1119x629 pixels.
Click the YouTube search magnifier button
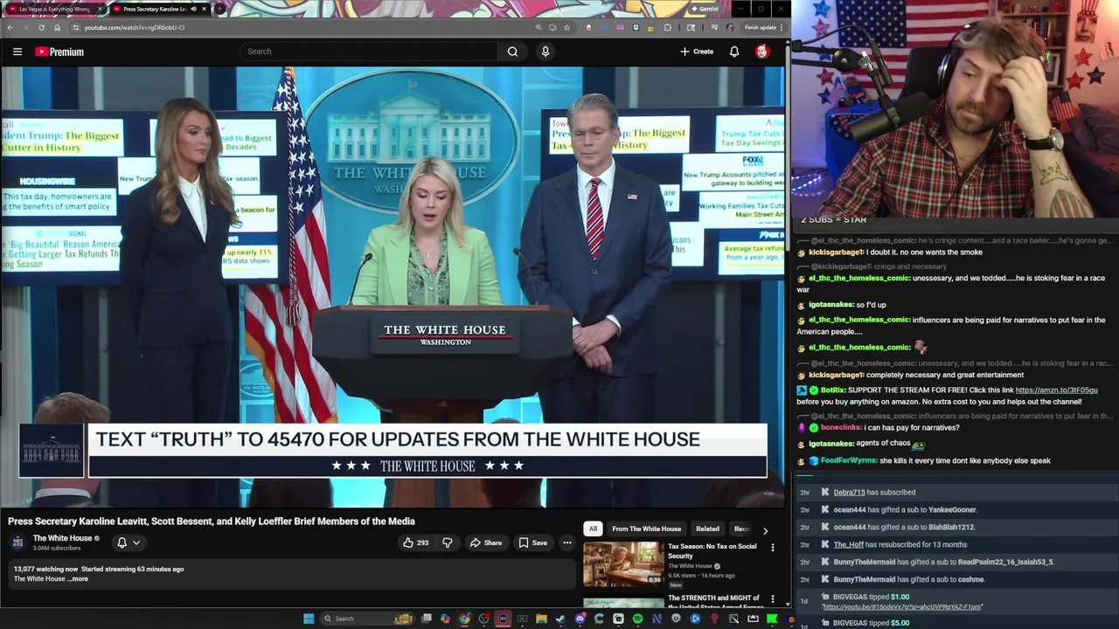[512, 52]
